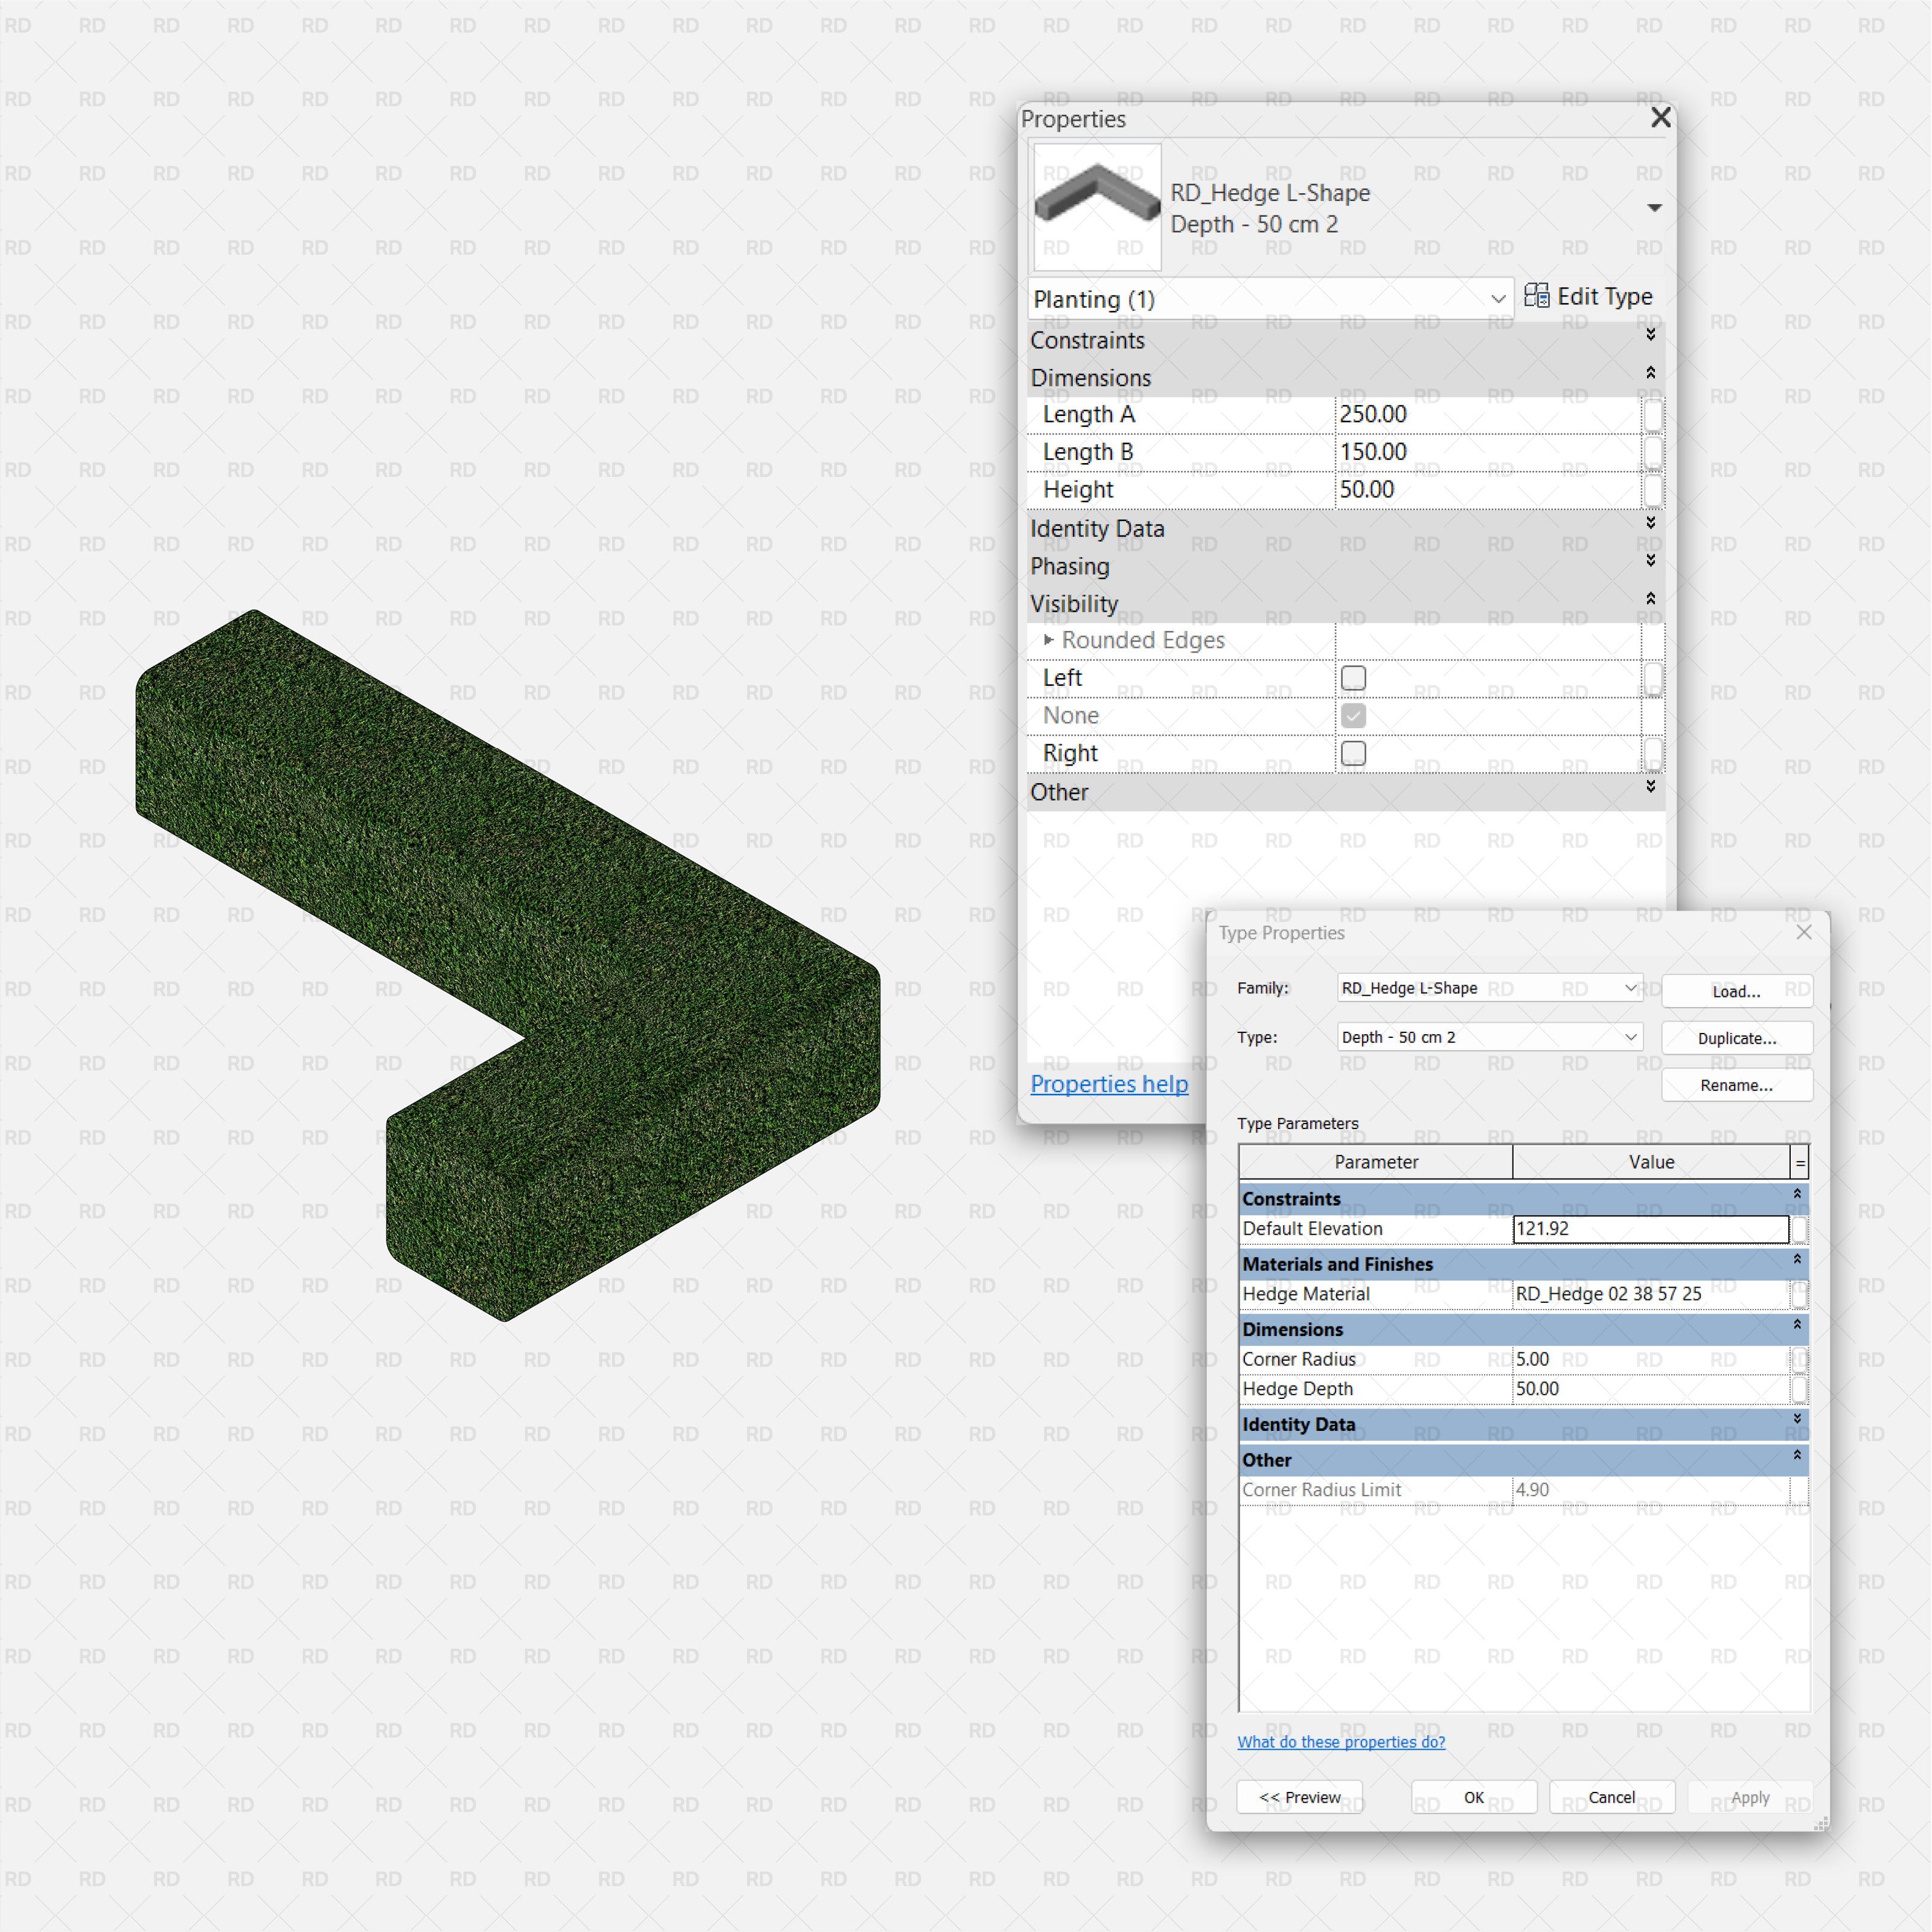Click the RD_Hedge L-Shape family preview thumbnail
Image resolution: width=1932 pixels, height=1932 pixels.
tap(1097, 207)
